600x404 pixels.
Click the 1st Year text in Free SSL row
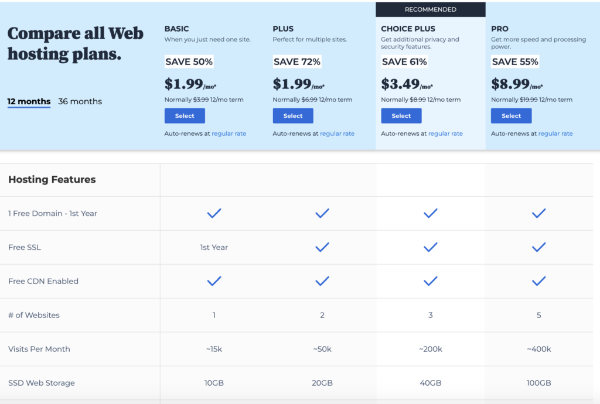[214, 246]
